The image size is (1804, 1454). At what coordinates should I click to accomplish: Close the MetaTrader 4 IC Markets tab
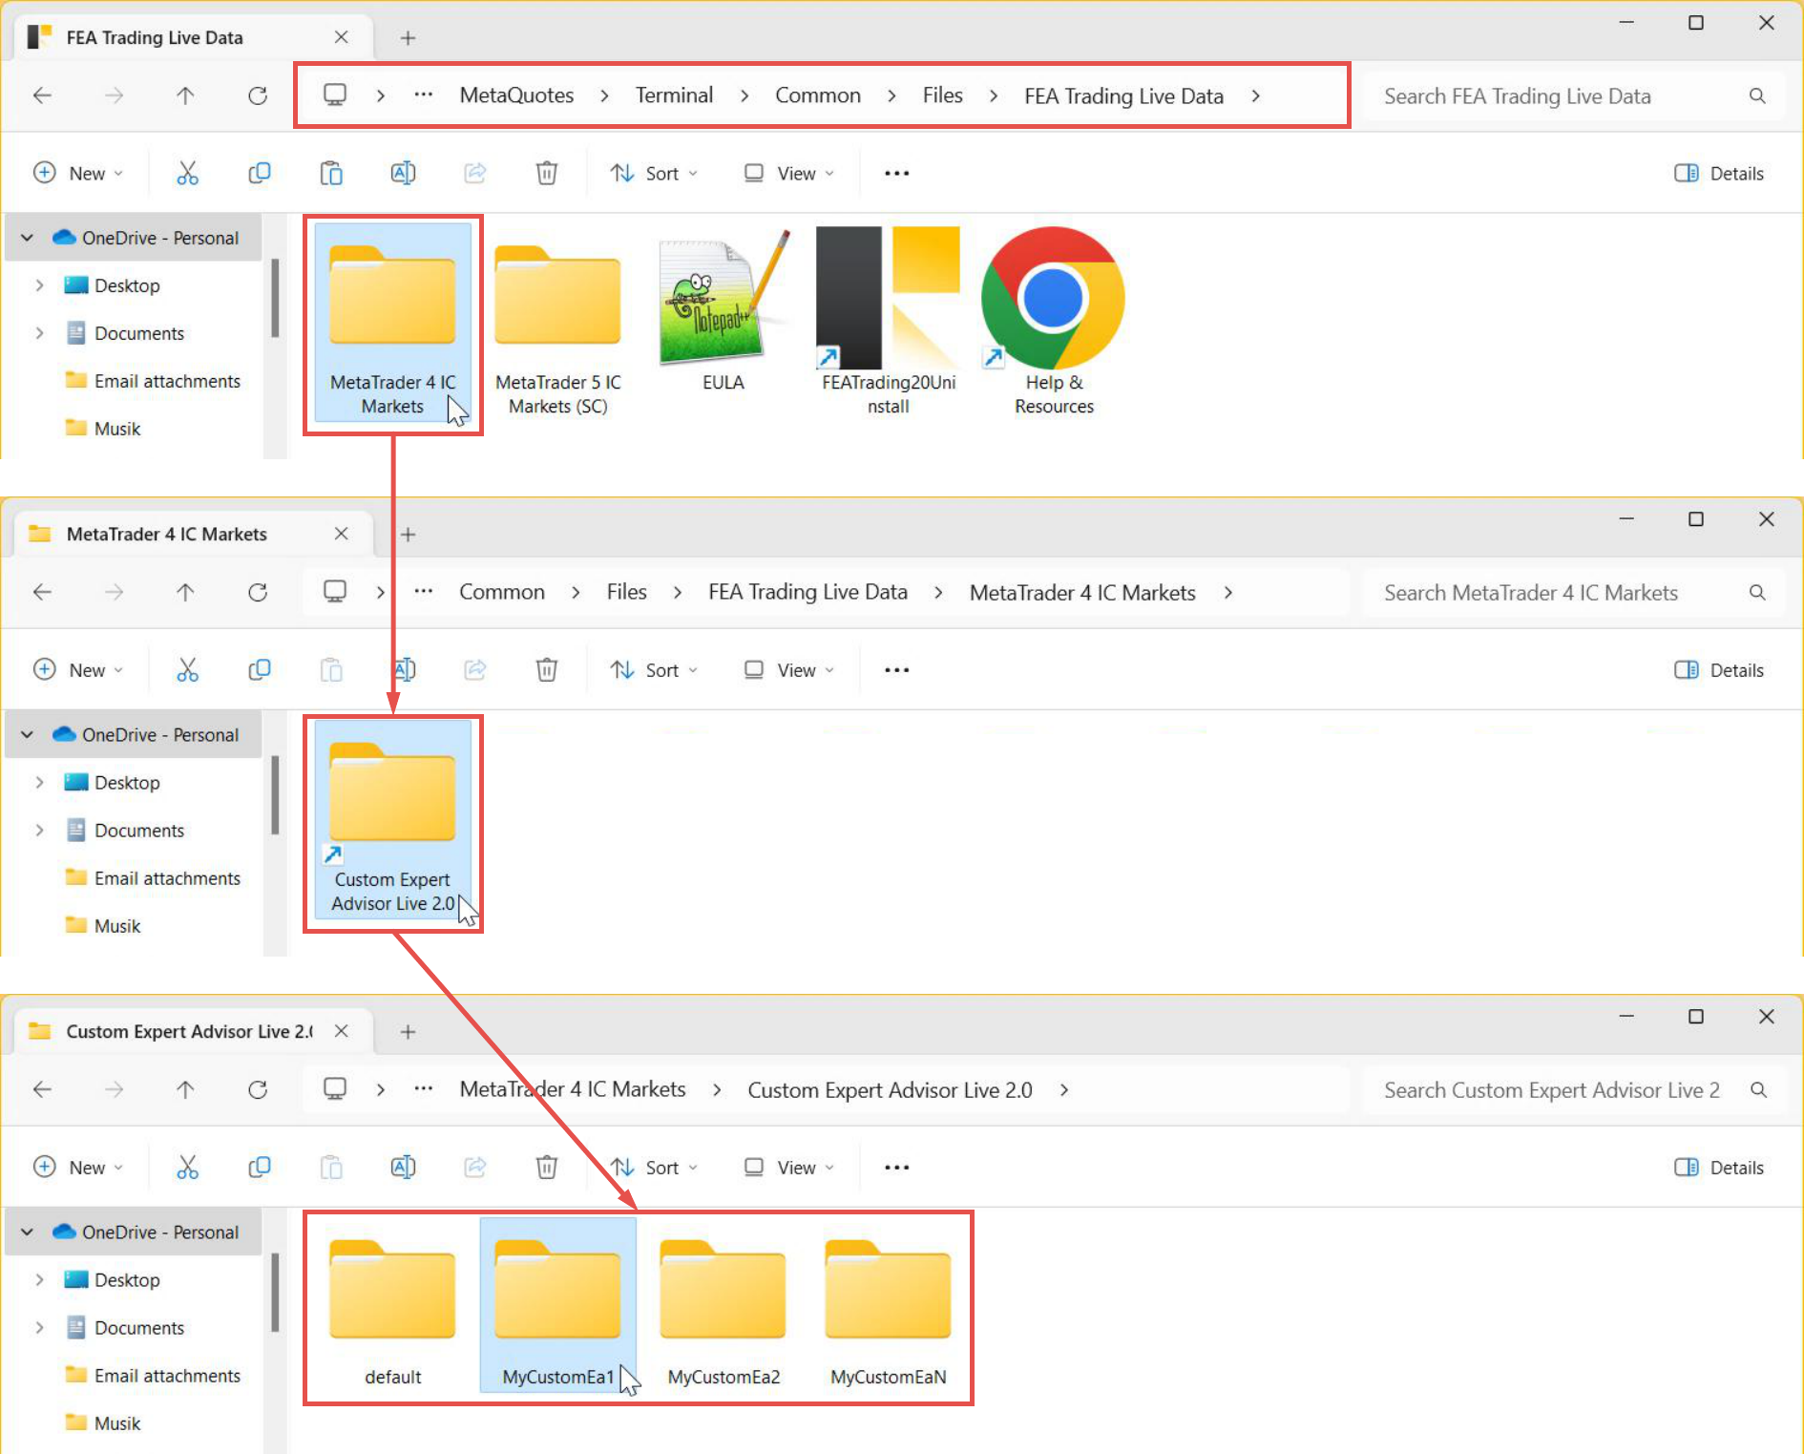pyautogui.click(x=341, y=534)
